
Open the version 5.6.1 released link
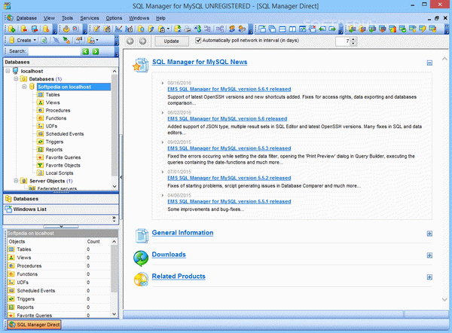pyautogui.click(x=229, y=89)
